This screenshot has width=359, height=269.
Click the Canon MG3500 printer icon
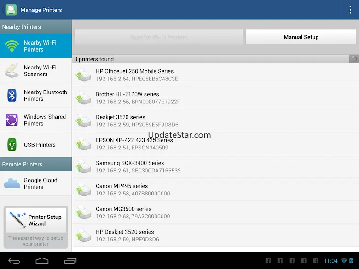[83, 212]
